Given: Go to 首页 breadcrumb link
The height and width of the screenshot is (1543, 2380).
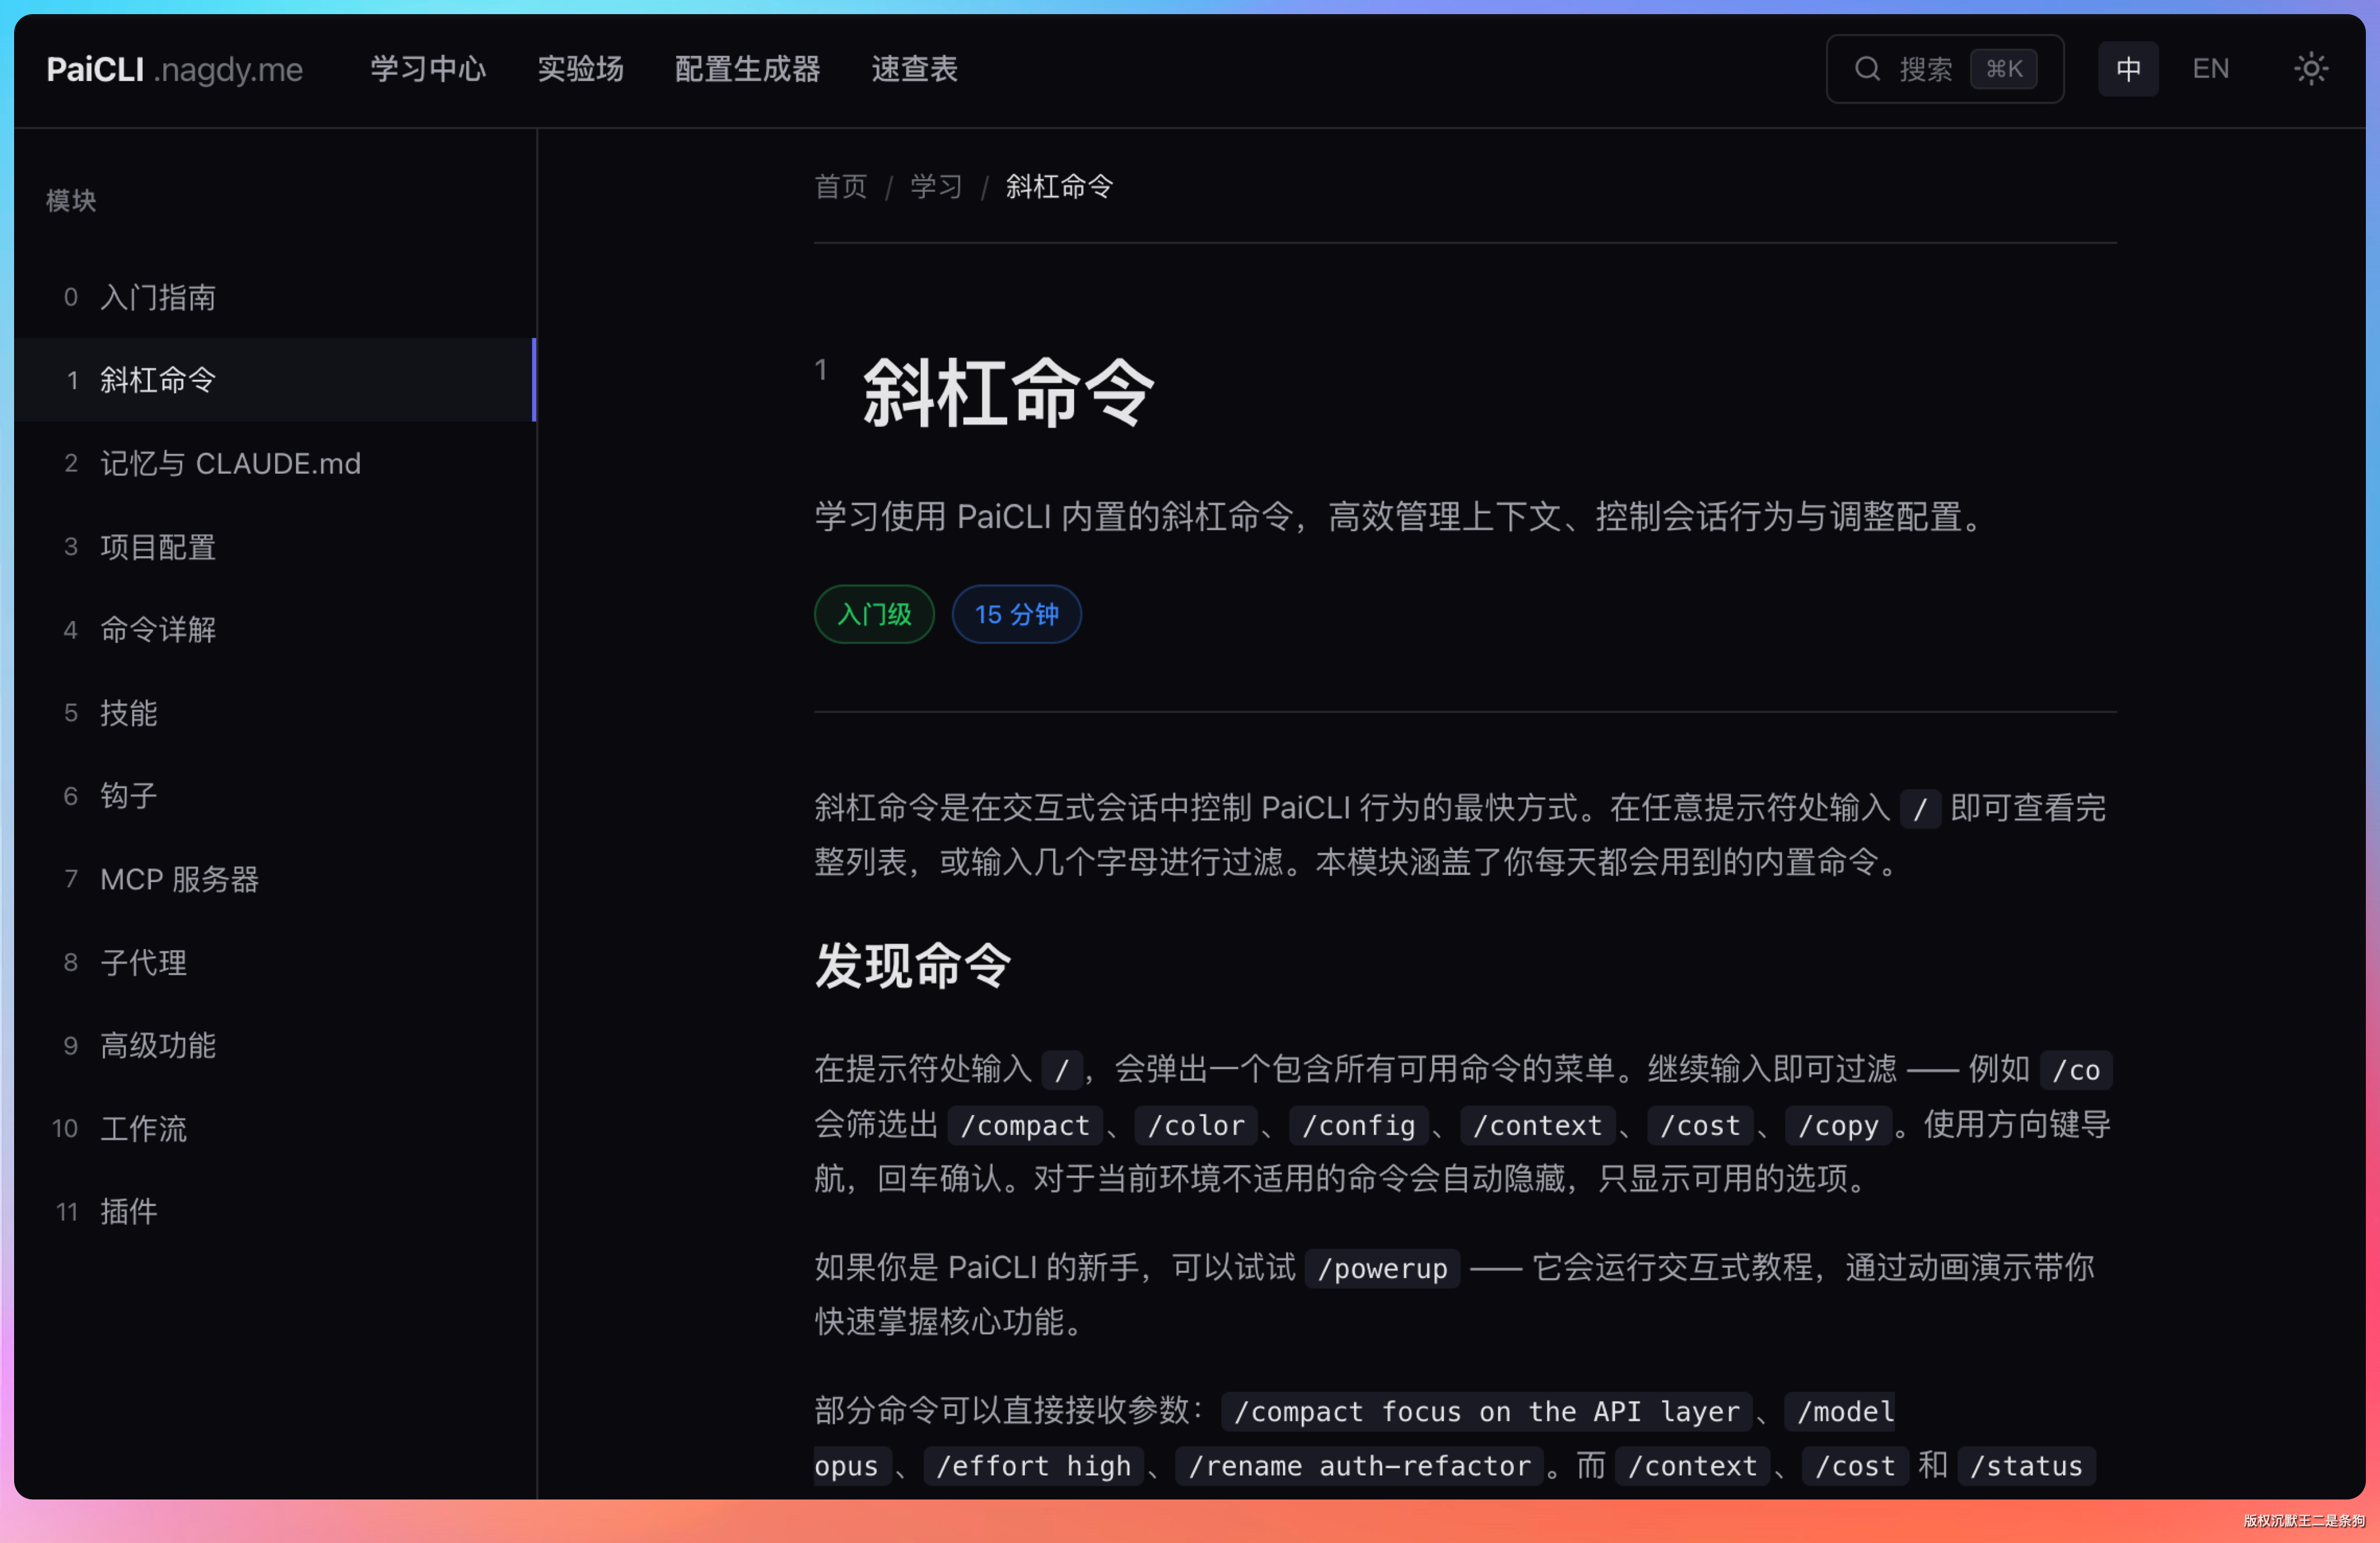Looking at the screenshot, I should pos(840,186).
